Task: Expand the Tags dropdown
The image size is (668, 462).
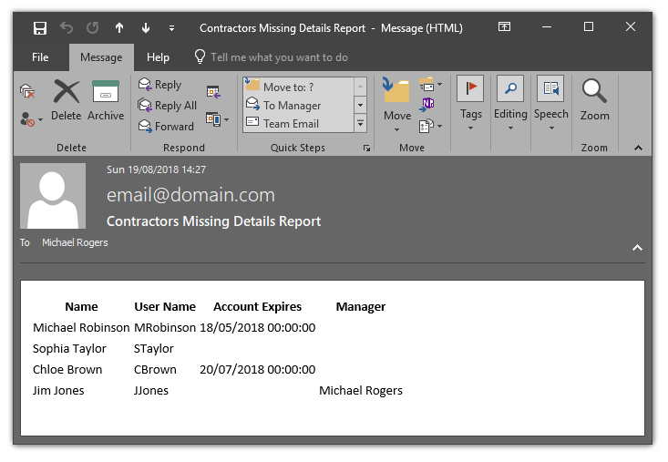Action: [470, 115]
